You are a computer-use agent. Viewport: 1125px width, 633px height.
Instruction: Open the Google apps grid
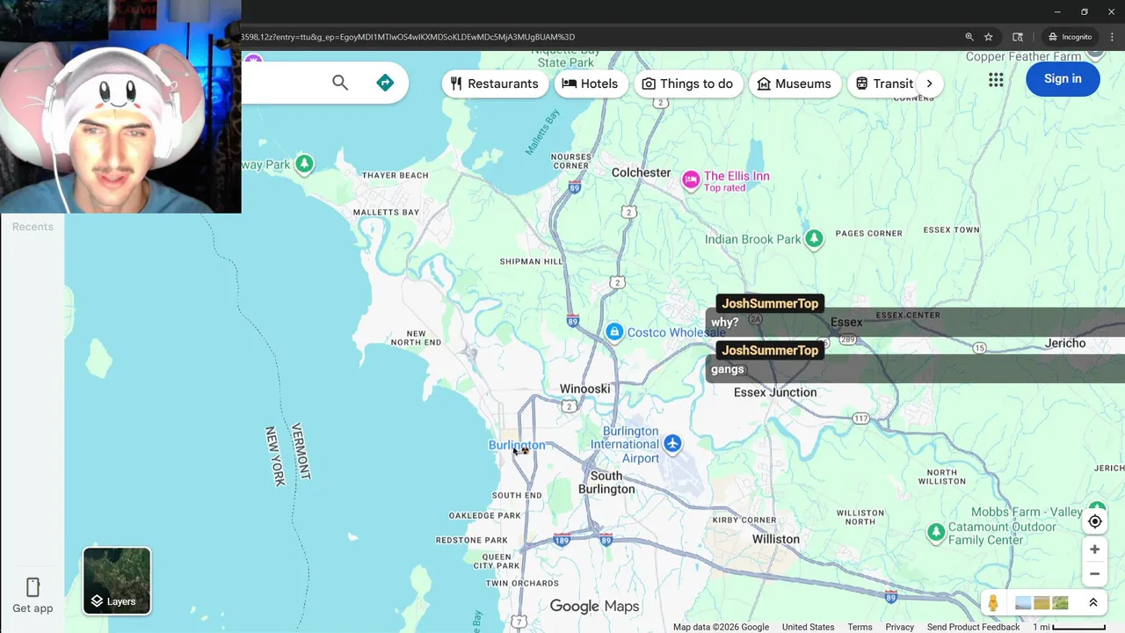996,80
